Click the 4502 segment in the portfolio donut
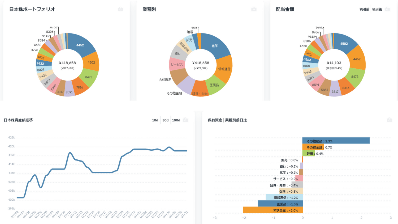Image resolution: width=398 pixels, height=224 pixels. tap(91, 62)
